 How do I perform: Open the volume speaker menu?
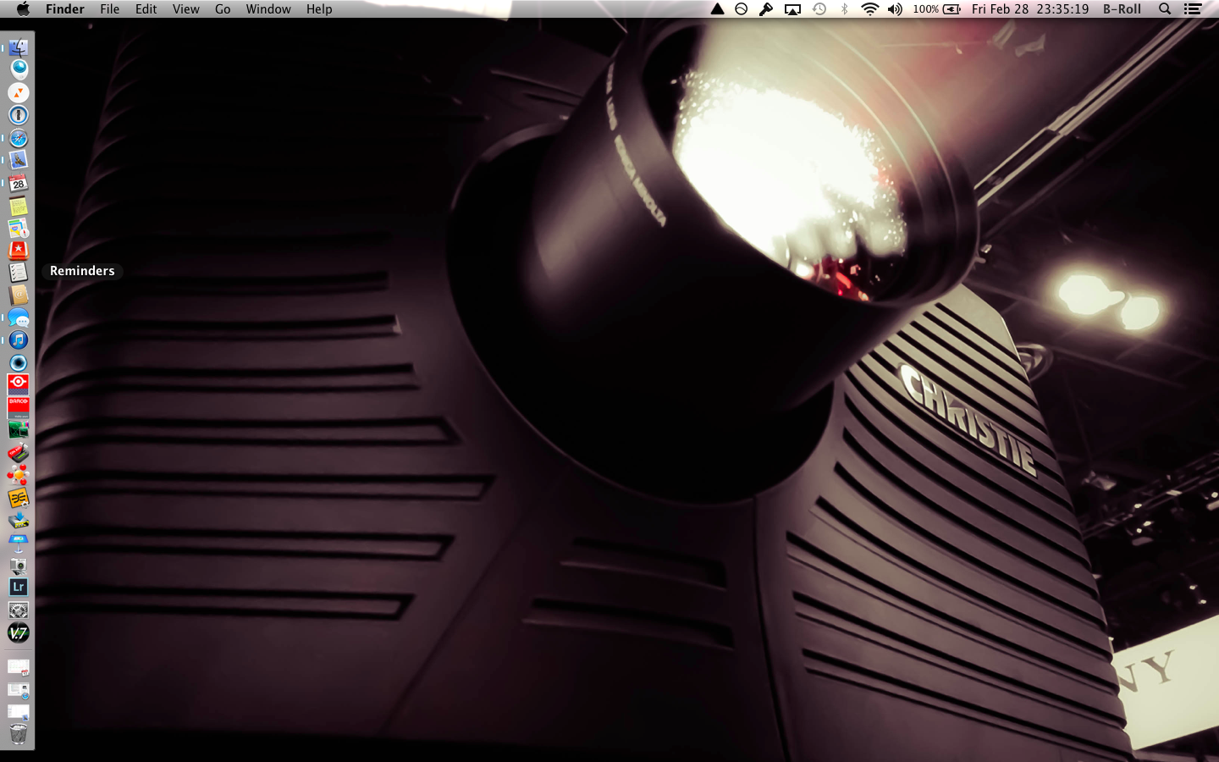895,9
